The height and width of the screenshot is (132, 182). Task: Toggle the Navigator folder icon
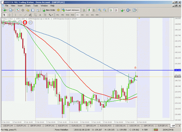(28, 10)
